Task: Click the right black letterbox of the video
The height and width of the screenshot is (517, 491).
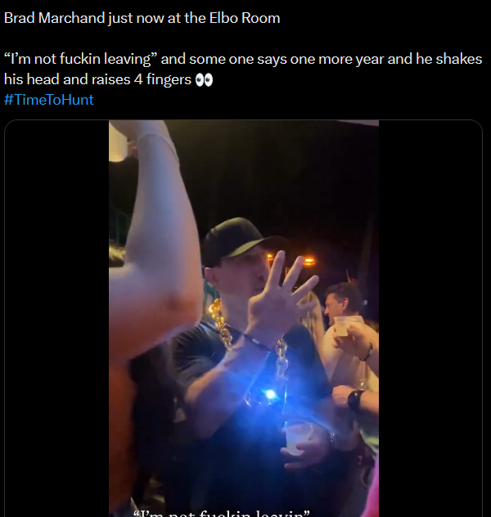Action: [x=430, y=318]
